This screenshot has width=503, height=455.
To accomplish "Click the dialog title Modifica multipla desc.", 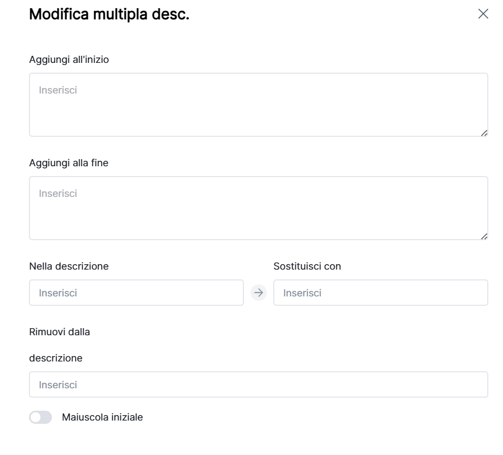I will [109, 15].
